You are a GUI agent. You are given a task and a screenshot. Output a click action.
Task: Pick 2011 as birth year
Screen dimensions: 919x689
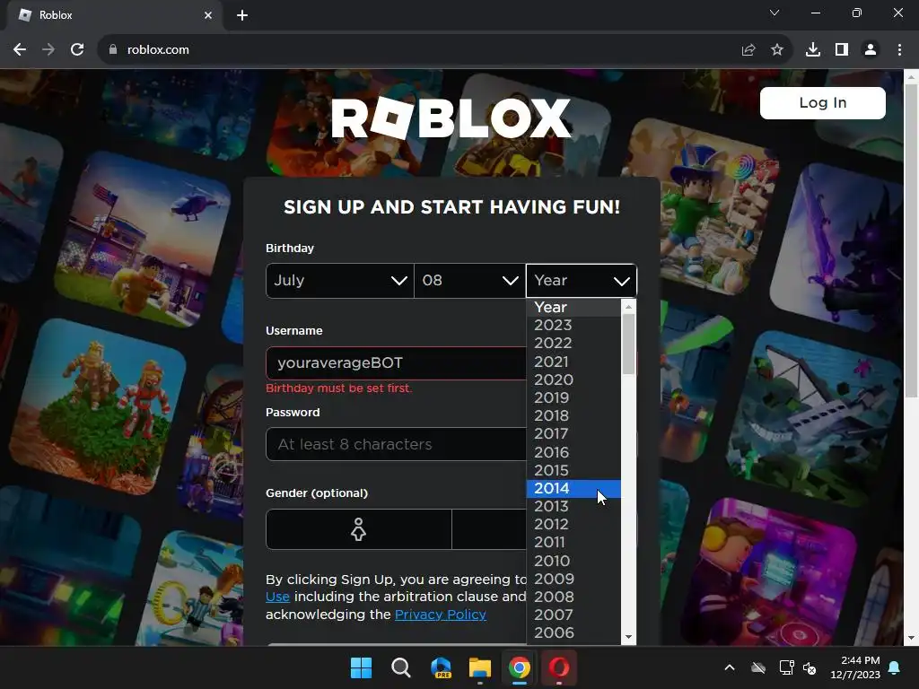pos(573,543)
